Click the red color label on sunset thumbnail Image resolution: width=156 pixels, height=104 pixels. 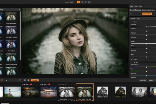click(x=31, y=84)
